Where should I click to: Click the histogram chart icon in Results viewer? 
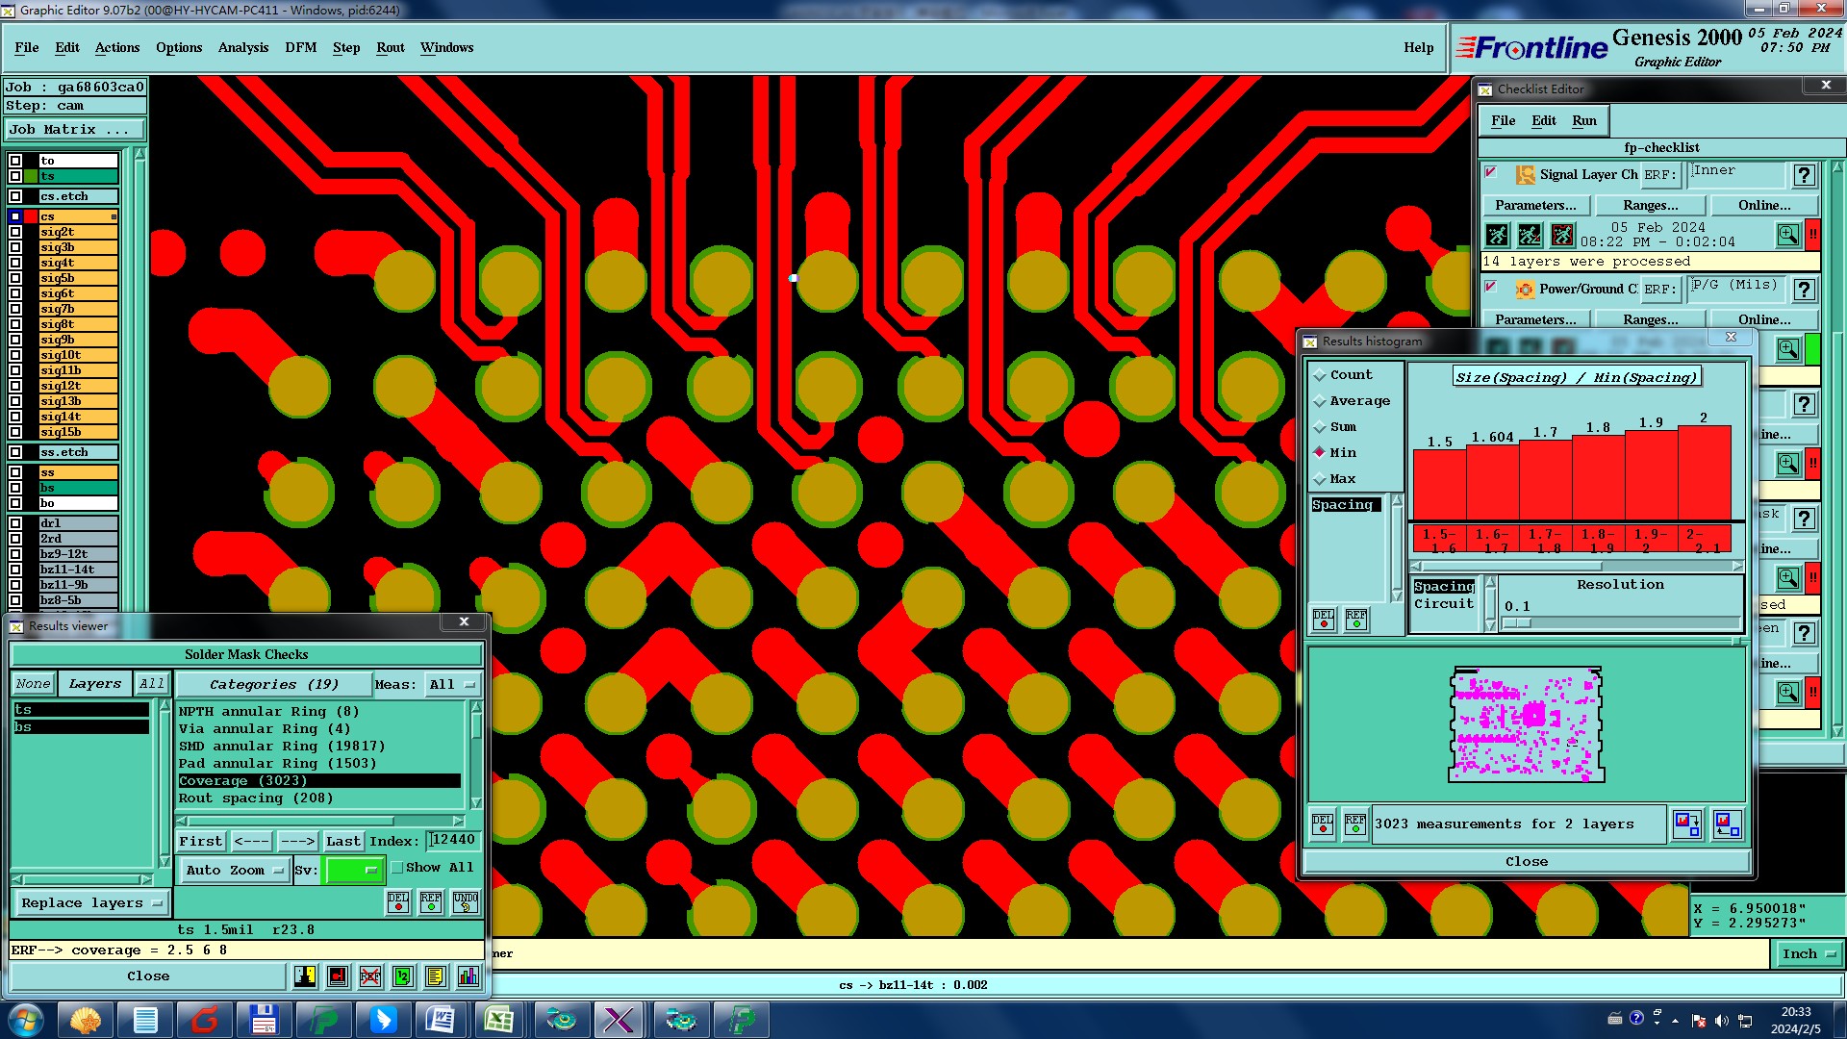point(468,976)
